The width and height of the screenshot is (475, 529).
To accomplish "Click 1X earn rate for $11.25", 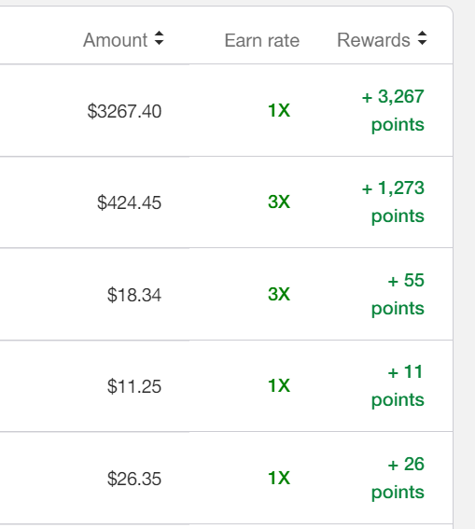I will 279,385.
